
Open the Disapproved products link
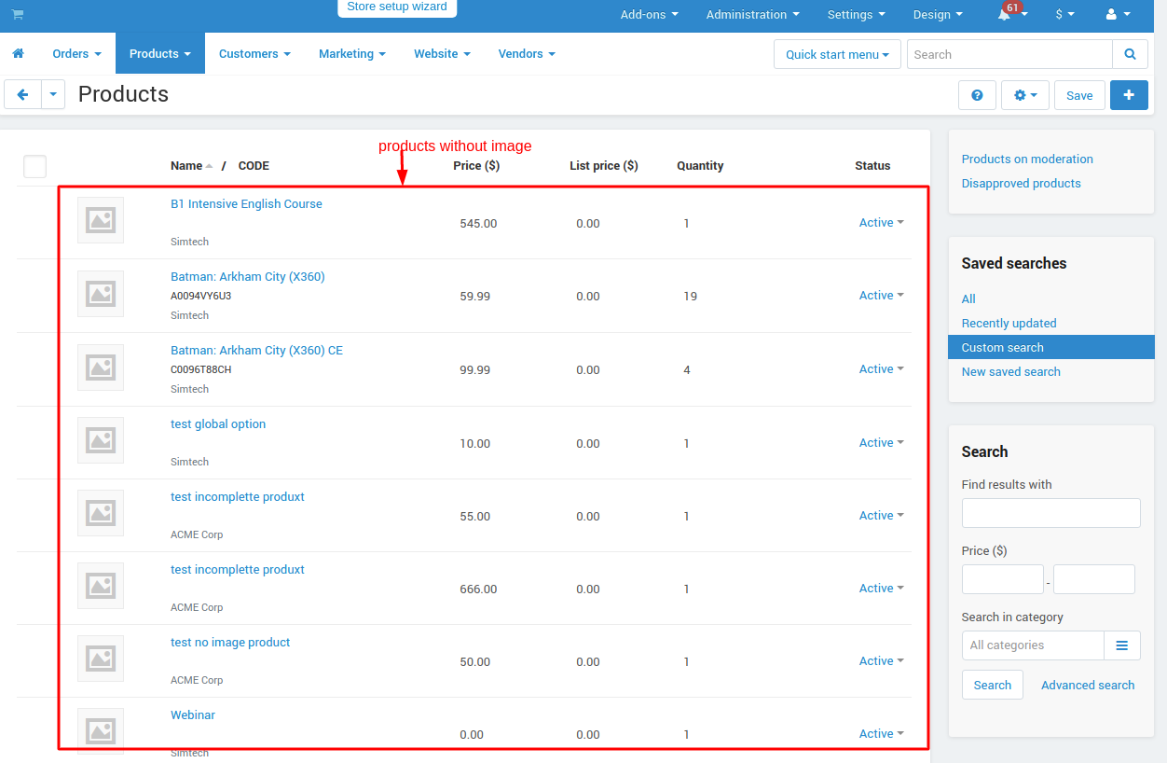pyautogui.click(x=1021, y=184)
